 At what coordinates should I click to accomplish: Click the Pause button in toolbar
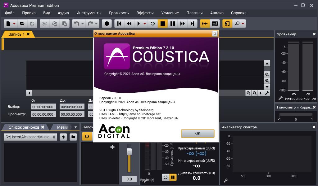click(173, 24)
